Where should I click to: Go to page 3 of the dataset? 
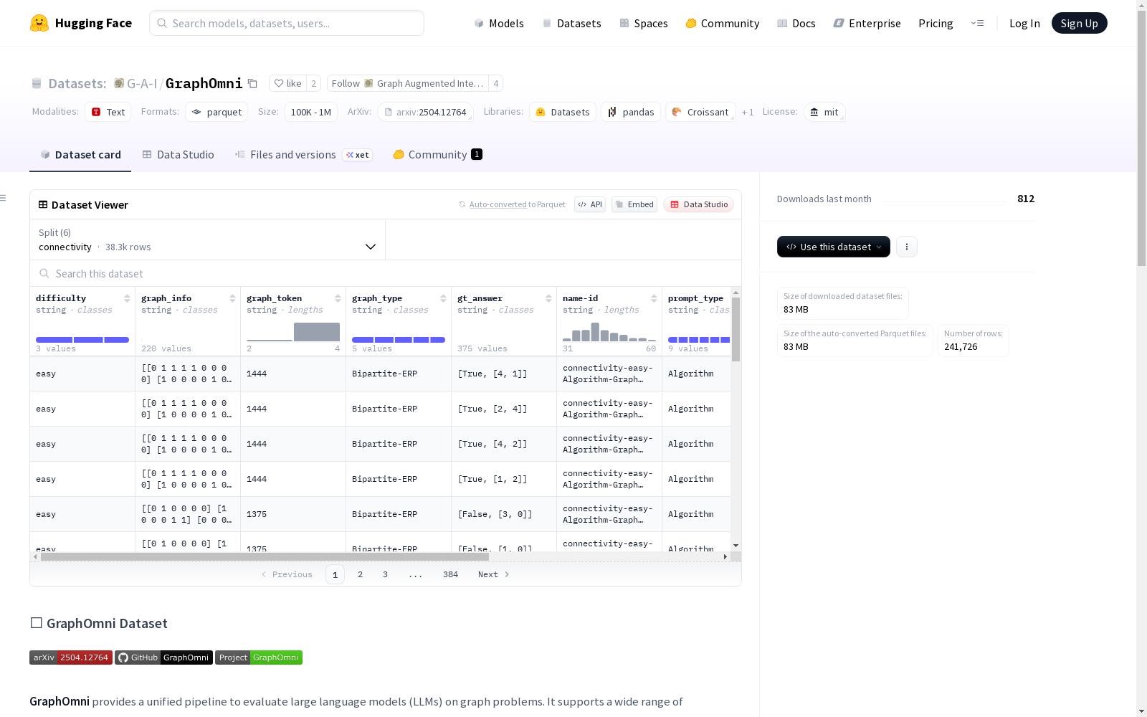[x=385, y=574]
